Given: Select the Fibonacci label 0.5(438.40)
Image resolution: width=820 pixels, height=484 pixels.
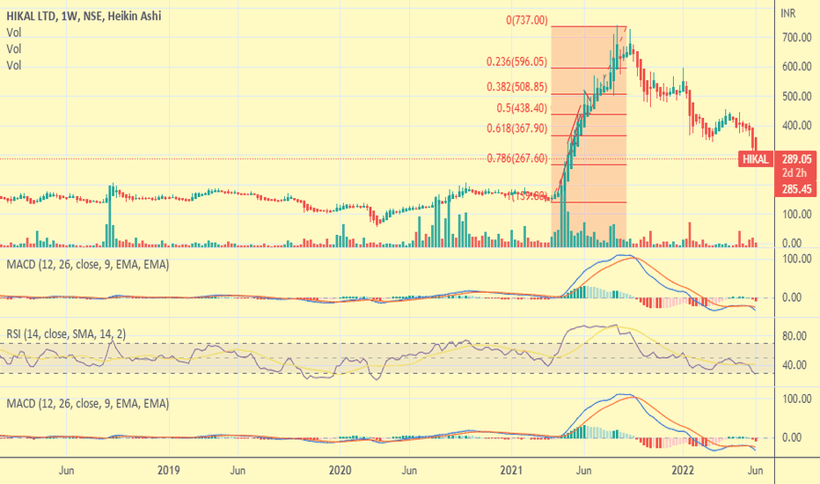Looking at the screenshot, I should click(x=522, y=108).
